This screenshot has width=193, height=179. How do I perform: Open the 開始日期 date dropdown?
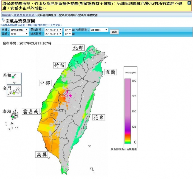click(x=53, y=30)
